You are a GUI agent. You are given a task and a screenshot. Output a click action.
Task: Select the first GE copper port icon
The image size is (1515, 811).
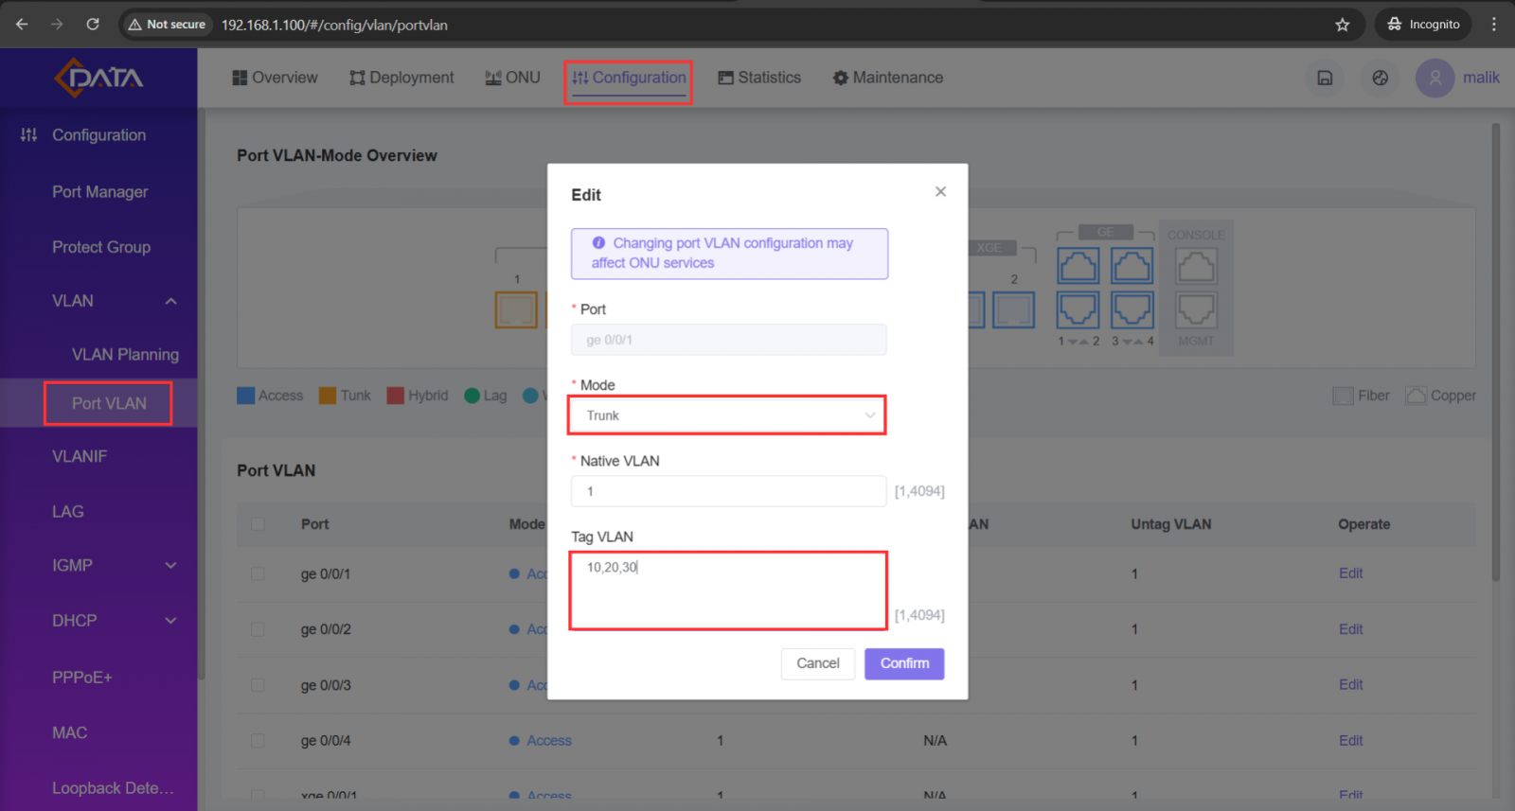coord(1078,267)
